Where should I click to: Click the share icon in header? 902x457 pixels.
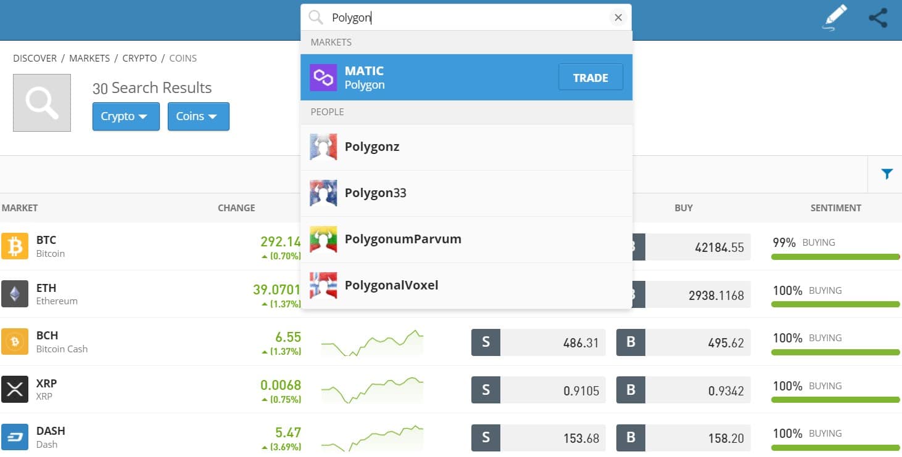tap(878, 17)
